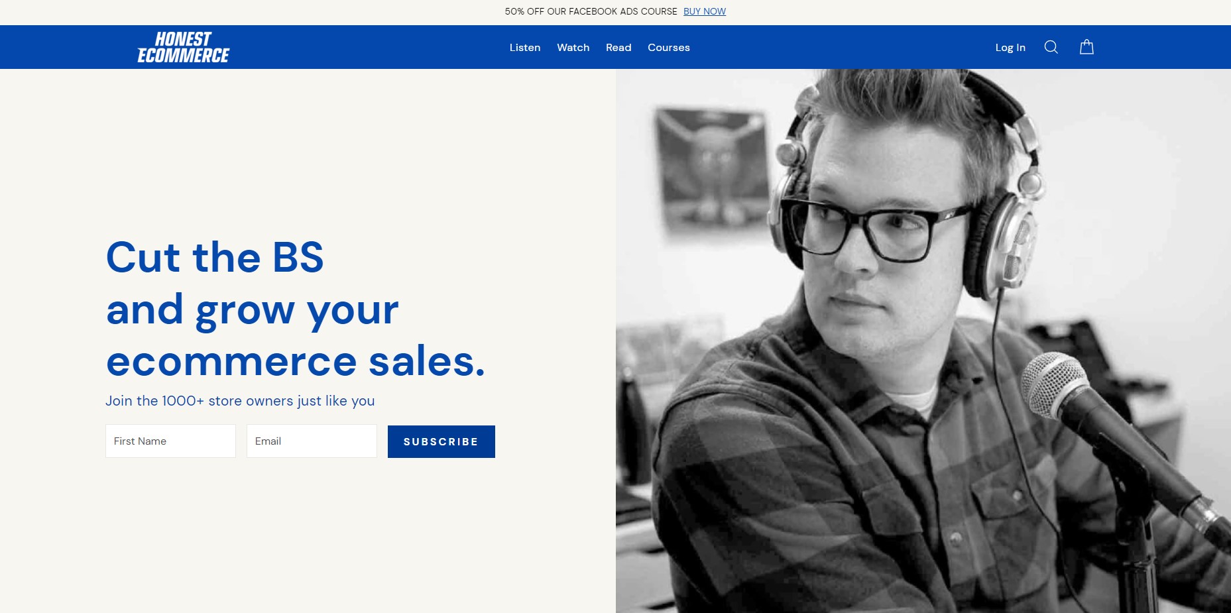Go to the Watch section
The width and height of the screenshot is (1231, 613).
coord(573,48)
